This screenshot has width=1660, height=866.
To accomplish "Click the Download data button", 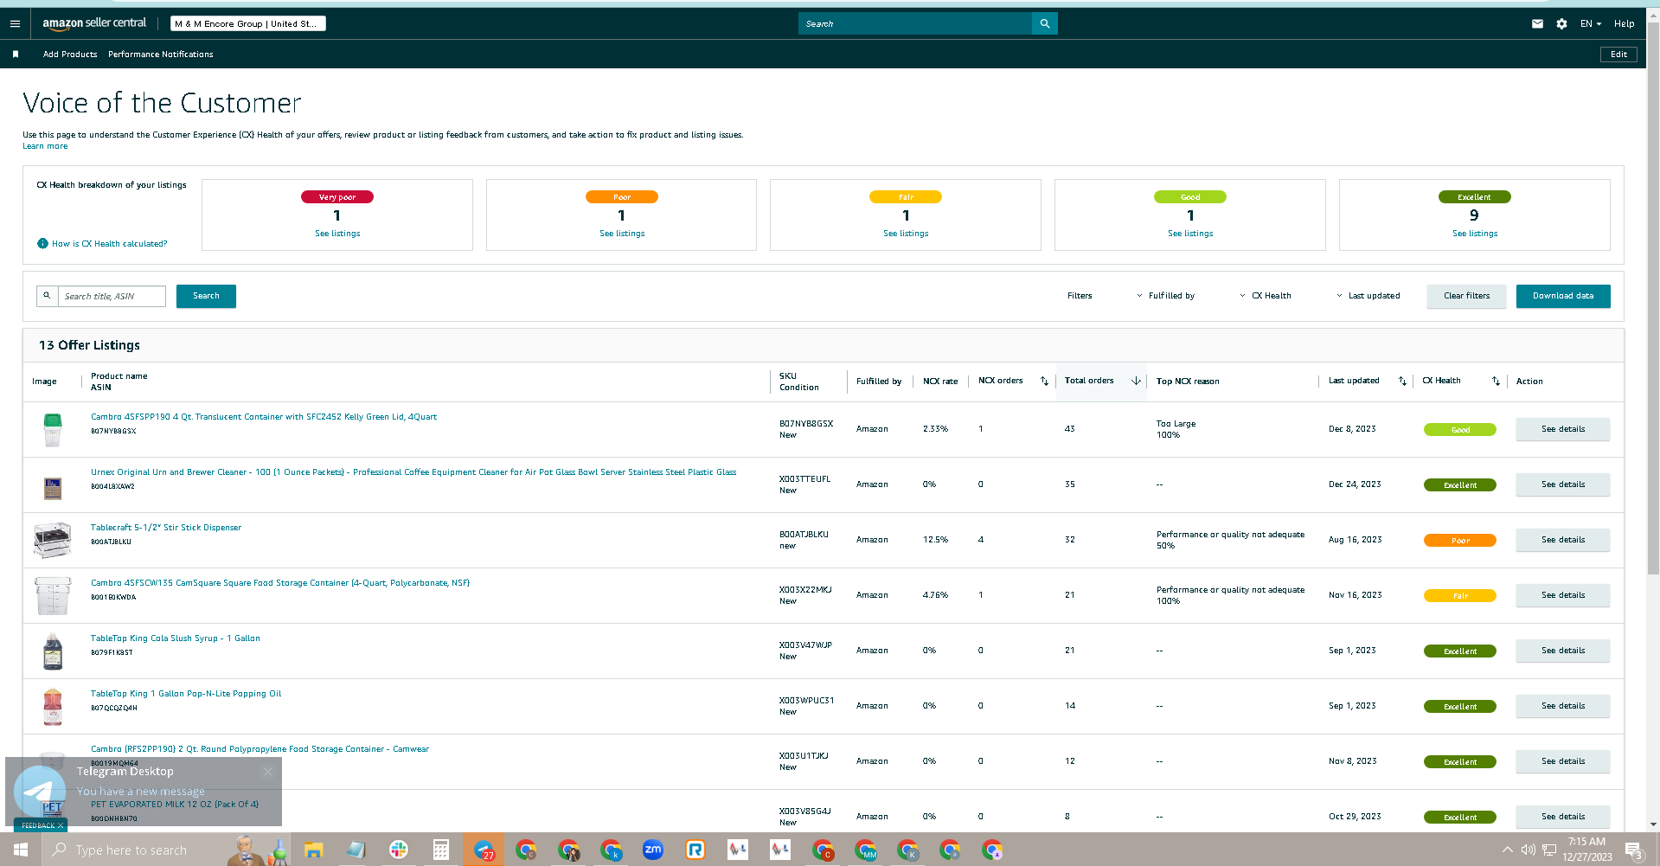I will click(1563, 296).
